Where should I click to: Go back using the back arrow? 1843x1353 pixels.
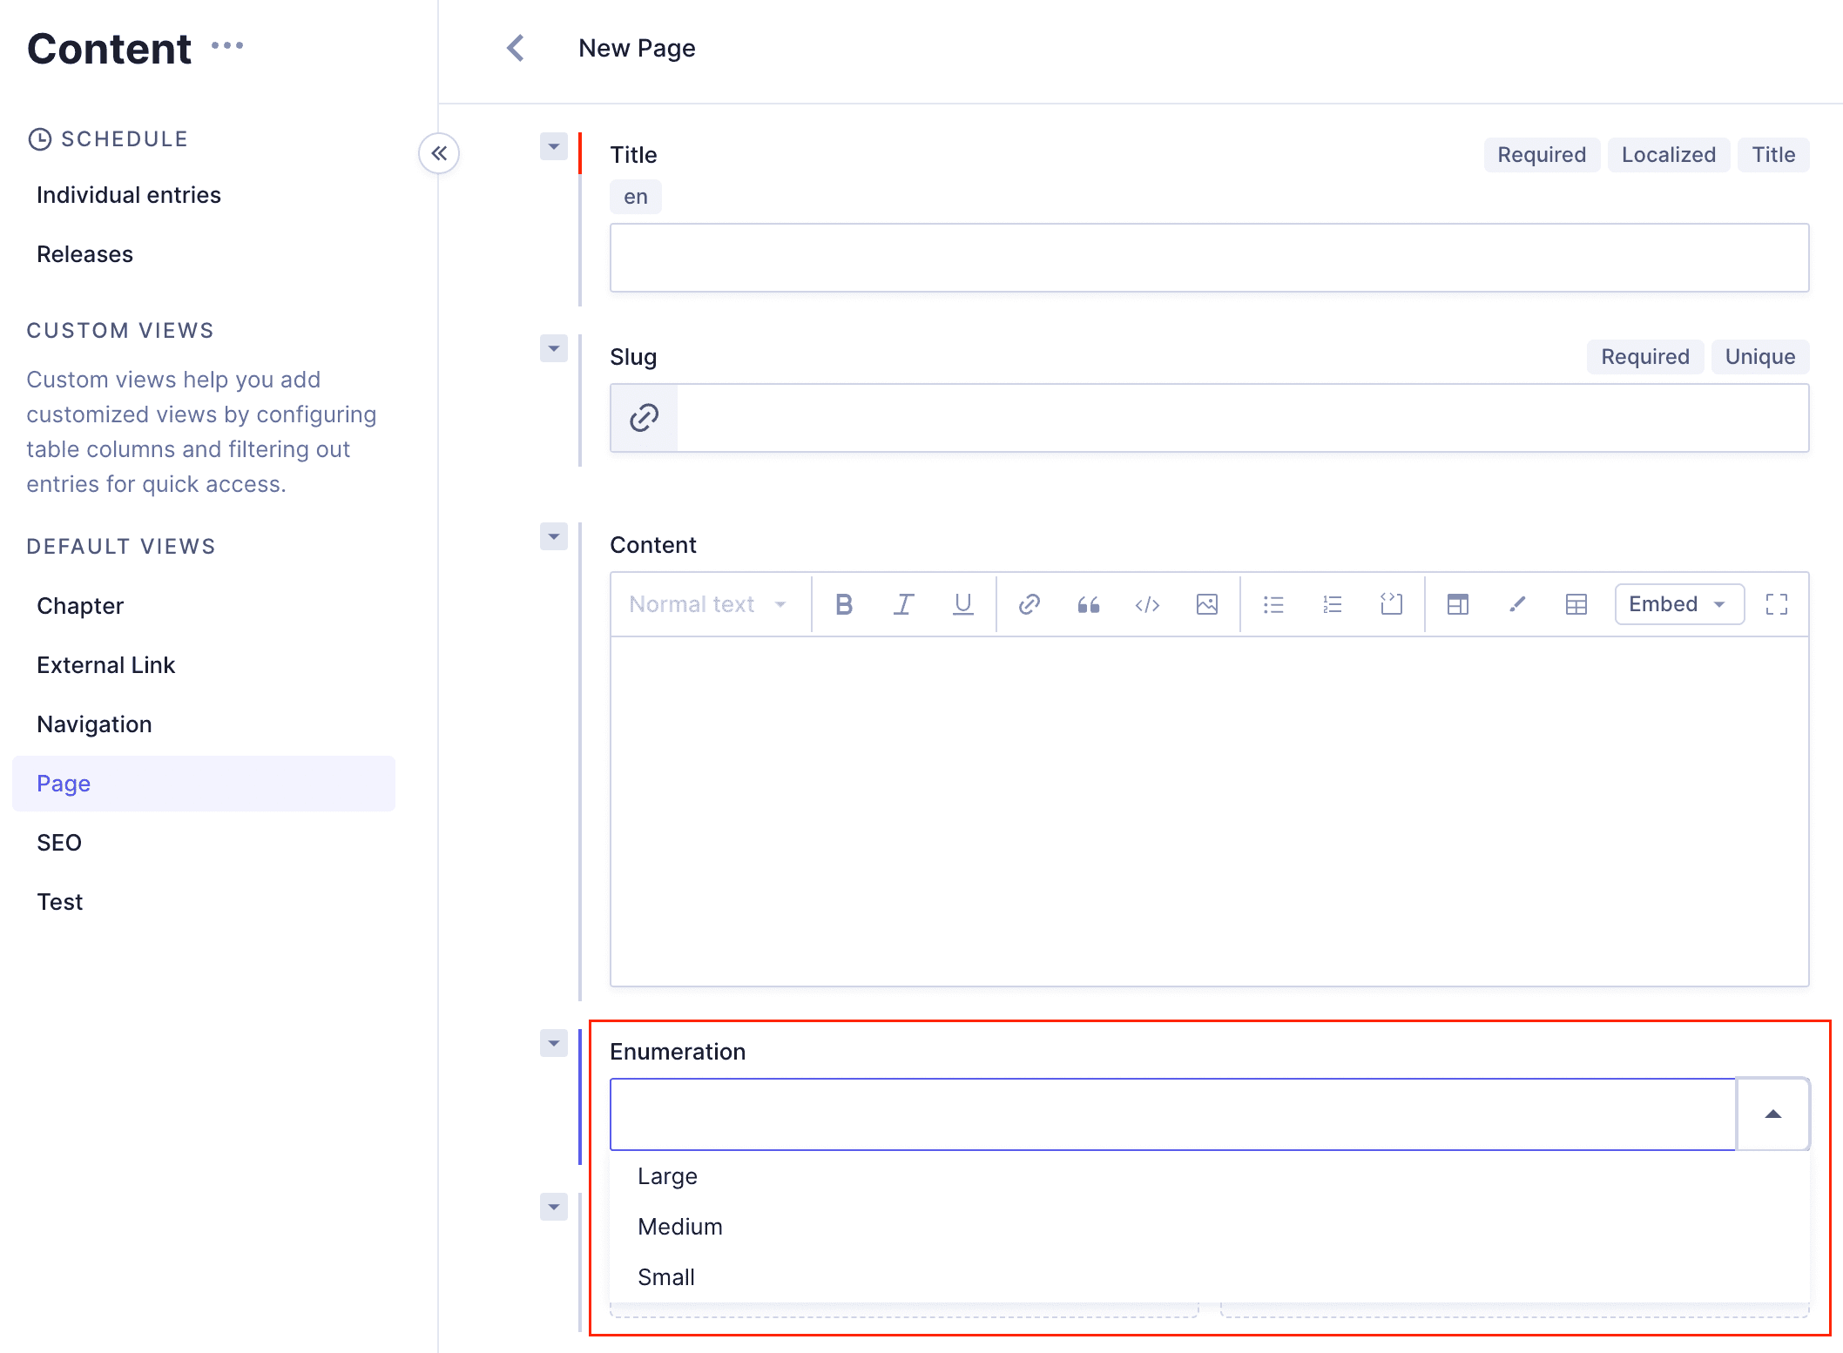(x=515, y=48)
